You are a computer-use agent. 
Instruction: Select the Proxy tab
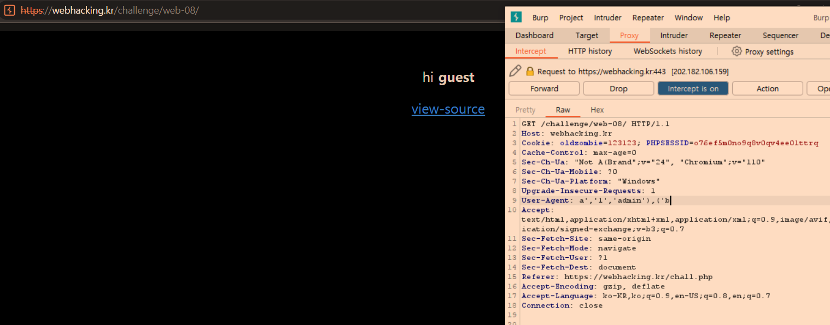[x=629, y=36]
